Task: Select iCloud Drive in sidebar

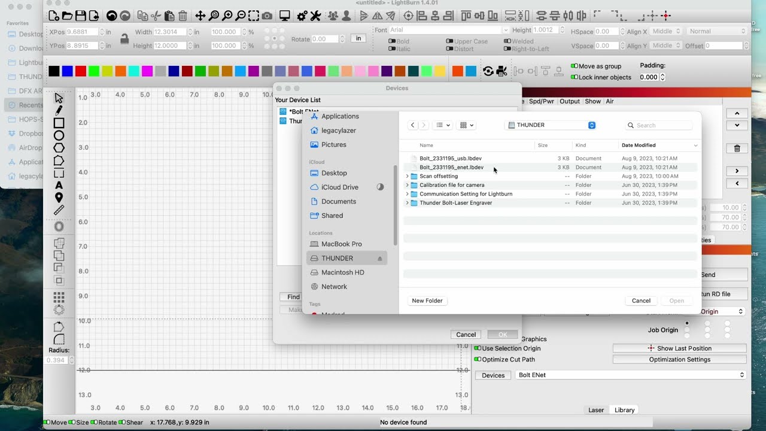Action: (340, 187)
